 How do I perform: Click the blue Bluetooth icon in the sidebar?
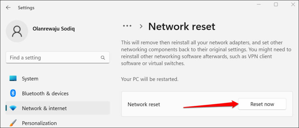(13, 93)
